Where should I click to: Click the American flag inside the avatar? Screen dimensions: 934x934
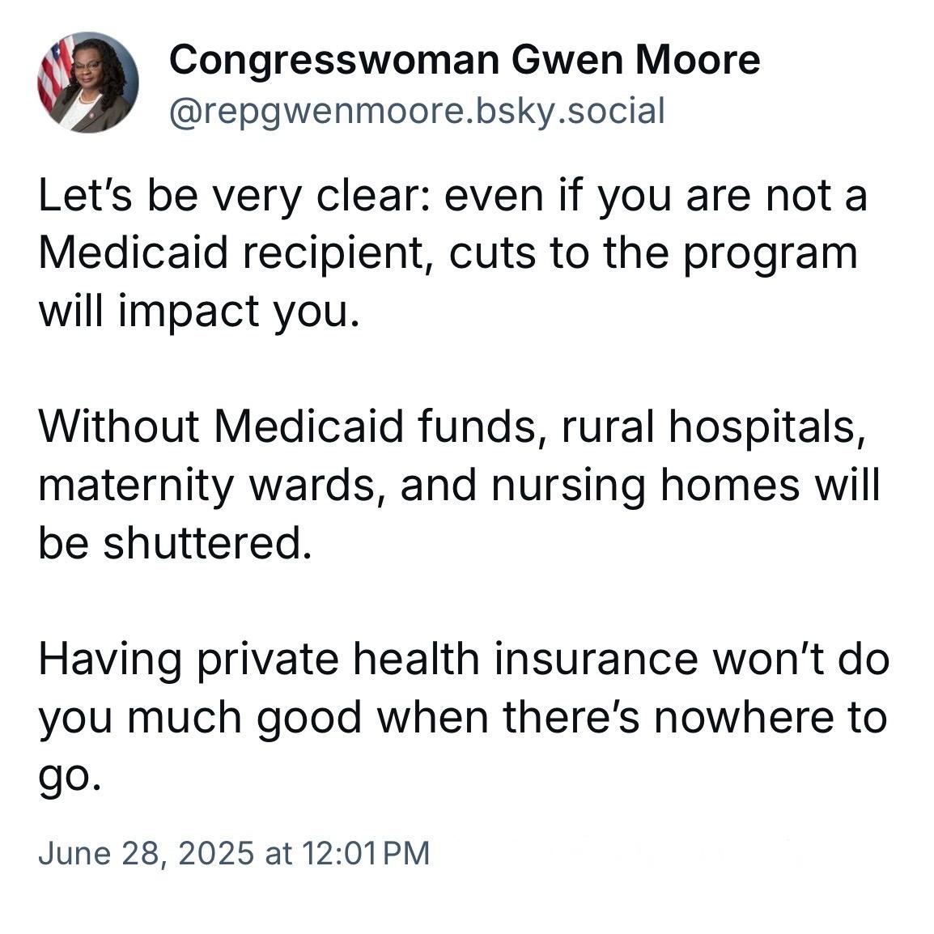coord(55,71)
